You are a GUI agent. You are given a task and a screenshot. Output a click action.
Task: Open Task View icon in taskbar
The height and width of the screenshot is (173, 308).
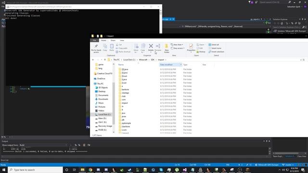tap(75, 170)
